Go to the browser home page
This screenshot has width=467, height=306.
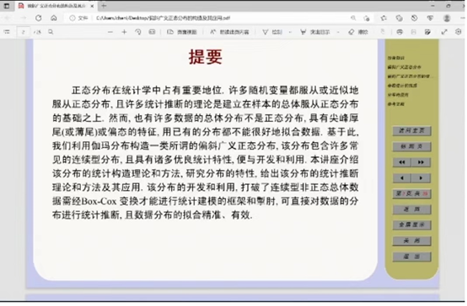tap(54, 18)
